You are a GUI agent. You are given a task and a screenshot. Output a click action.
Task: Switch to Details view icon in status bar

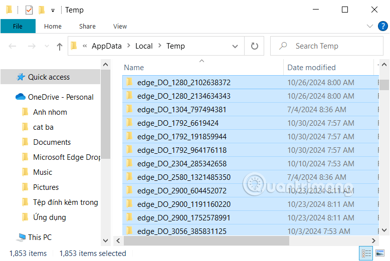tap(366, 253)
